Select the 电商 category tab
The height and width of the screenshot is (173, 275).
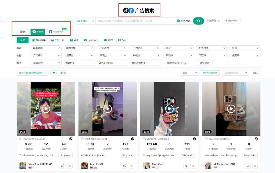click(74, 40)
